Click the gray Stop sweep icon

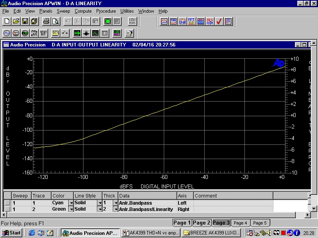coord(117,21)
